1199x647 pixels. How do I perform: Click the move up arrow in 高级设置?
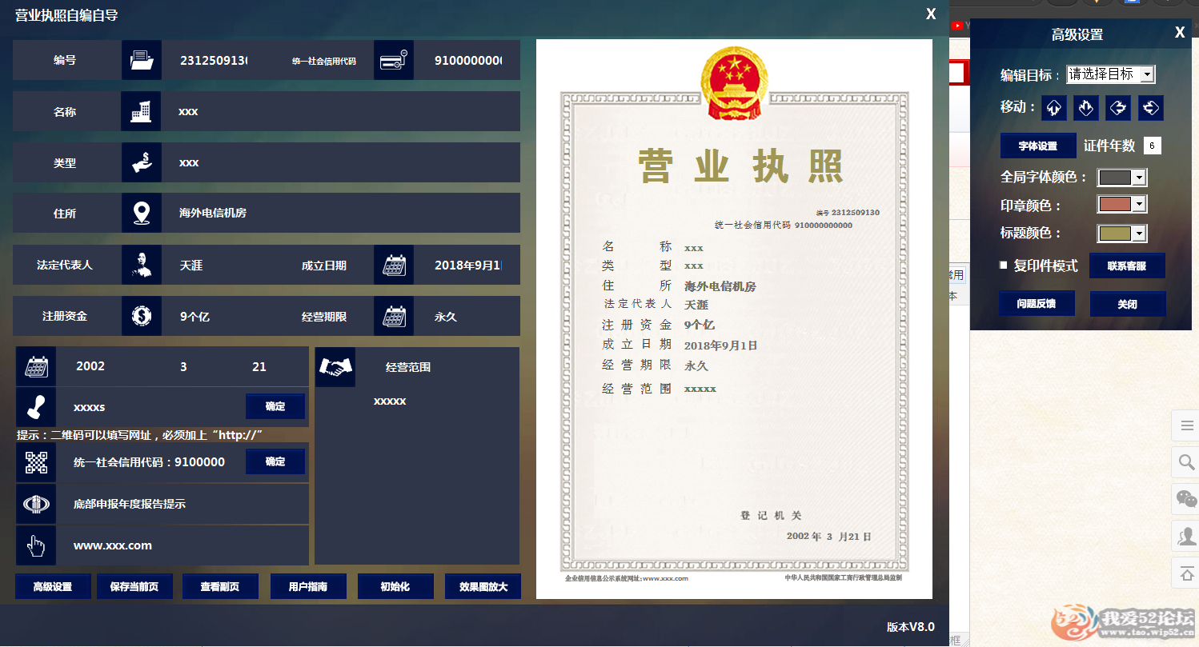tap(1054, 108)
